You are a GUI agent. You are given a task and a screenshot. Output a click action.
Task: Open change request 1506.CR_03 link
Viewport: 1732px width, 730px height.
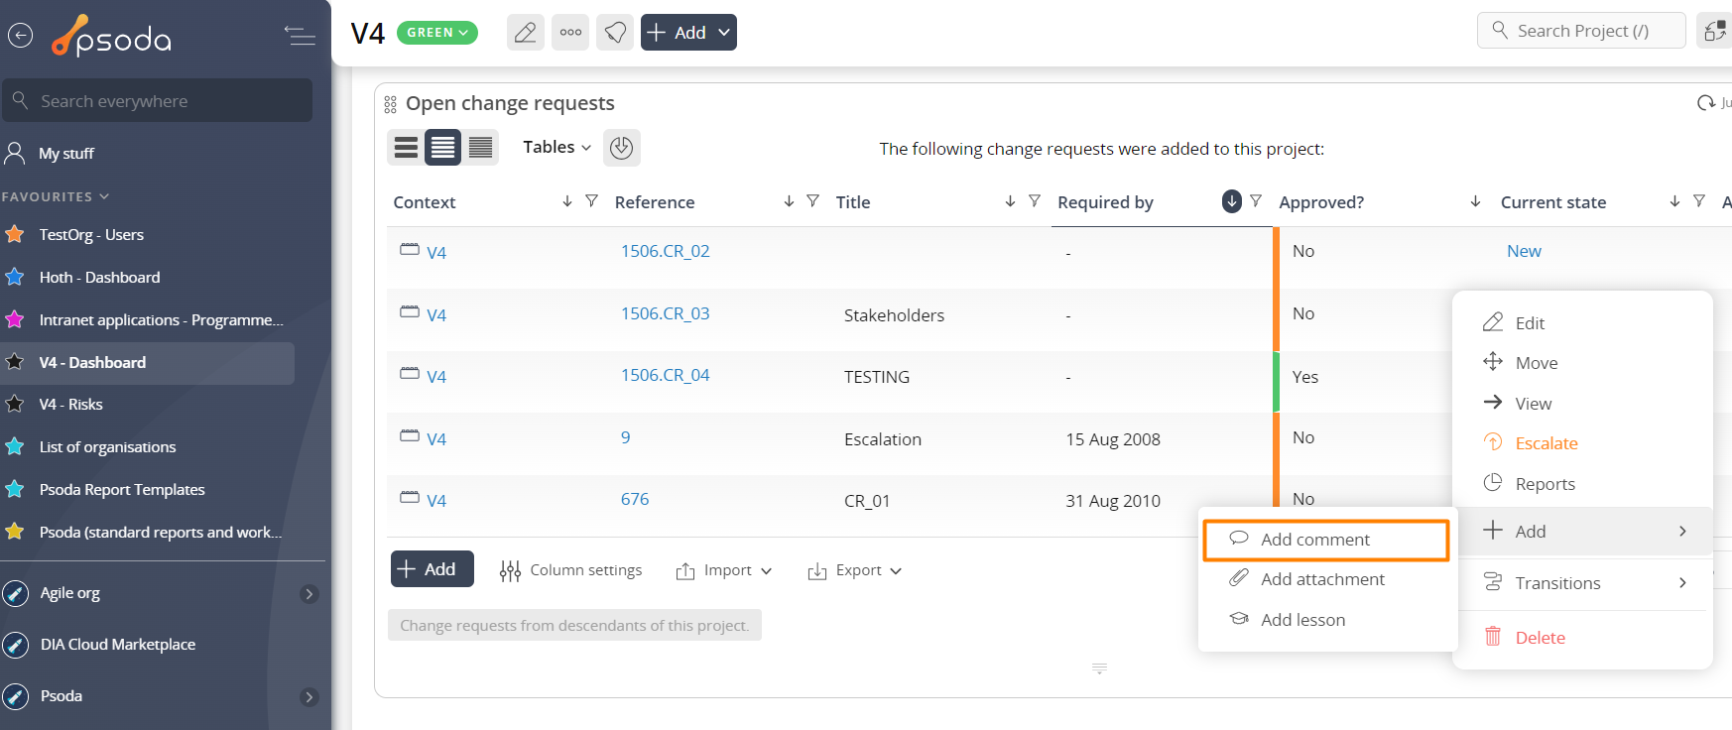click(666, 313)
